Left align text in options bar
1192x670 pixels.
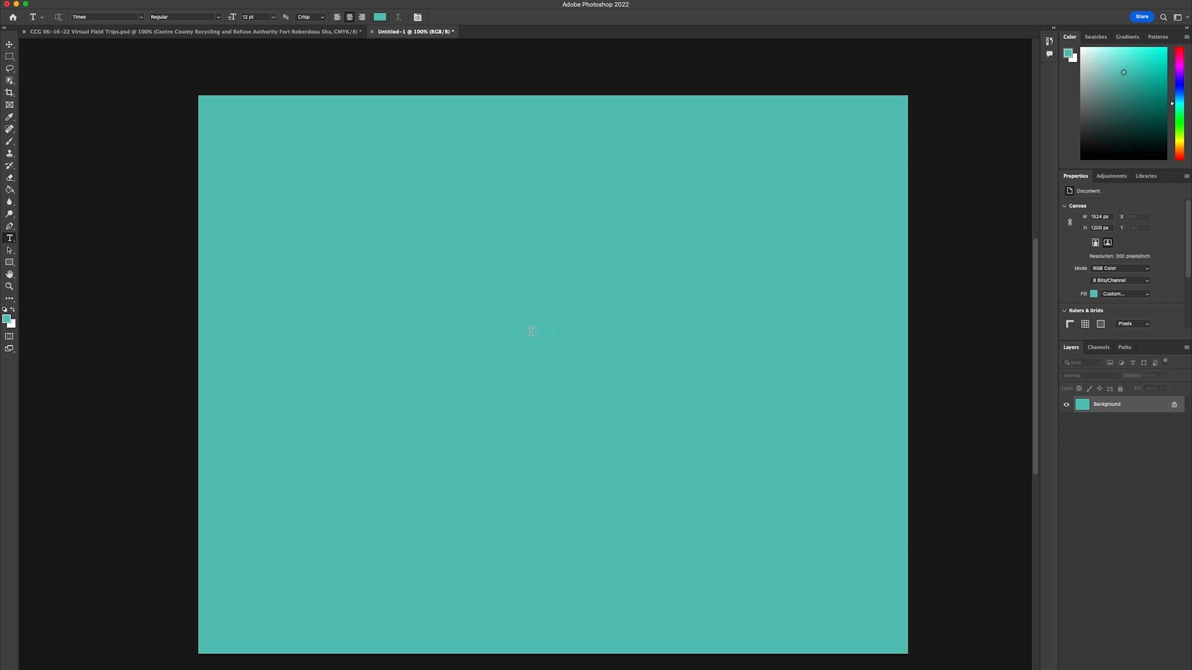click(x=337, y=17)
